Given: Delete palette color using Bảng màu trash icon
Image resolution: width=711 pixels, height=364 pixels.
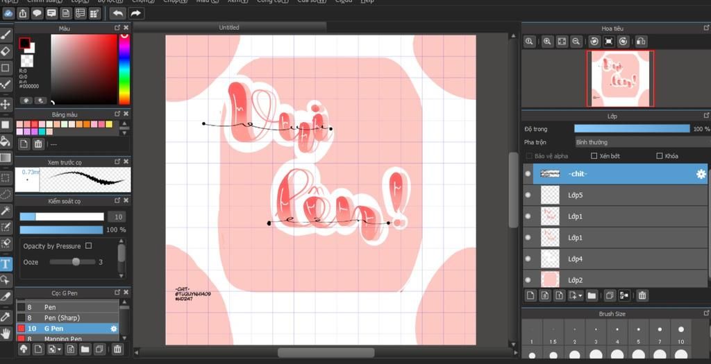Looking at the screenshot, I should [39, 144].
